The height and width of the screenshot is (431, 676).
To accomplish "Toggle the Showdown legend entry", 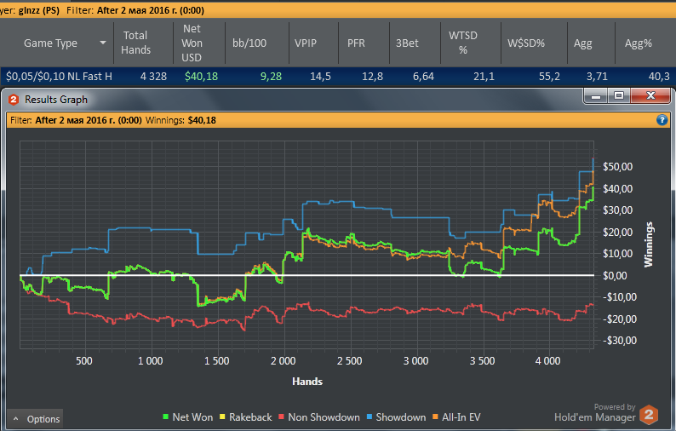I will click(x=396, y=417).
